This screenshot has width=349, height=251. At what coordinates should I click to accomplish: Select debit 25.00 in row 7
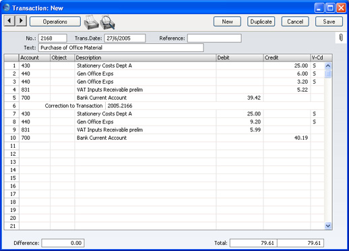click(x=254, y=114)
